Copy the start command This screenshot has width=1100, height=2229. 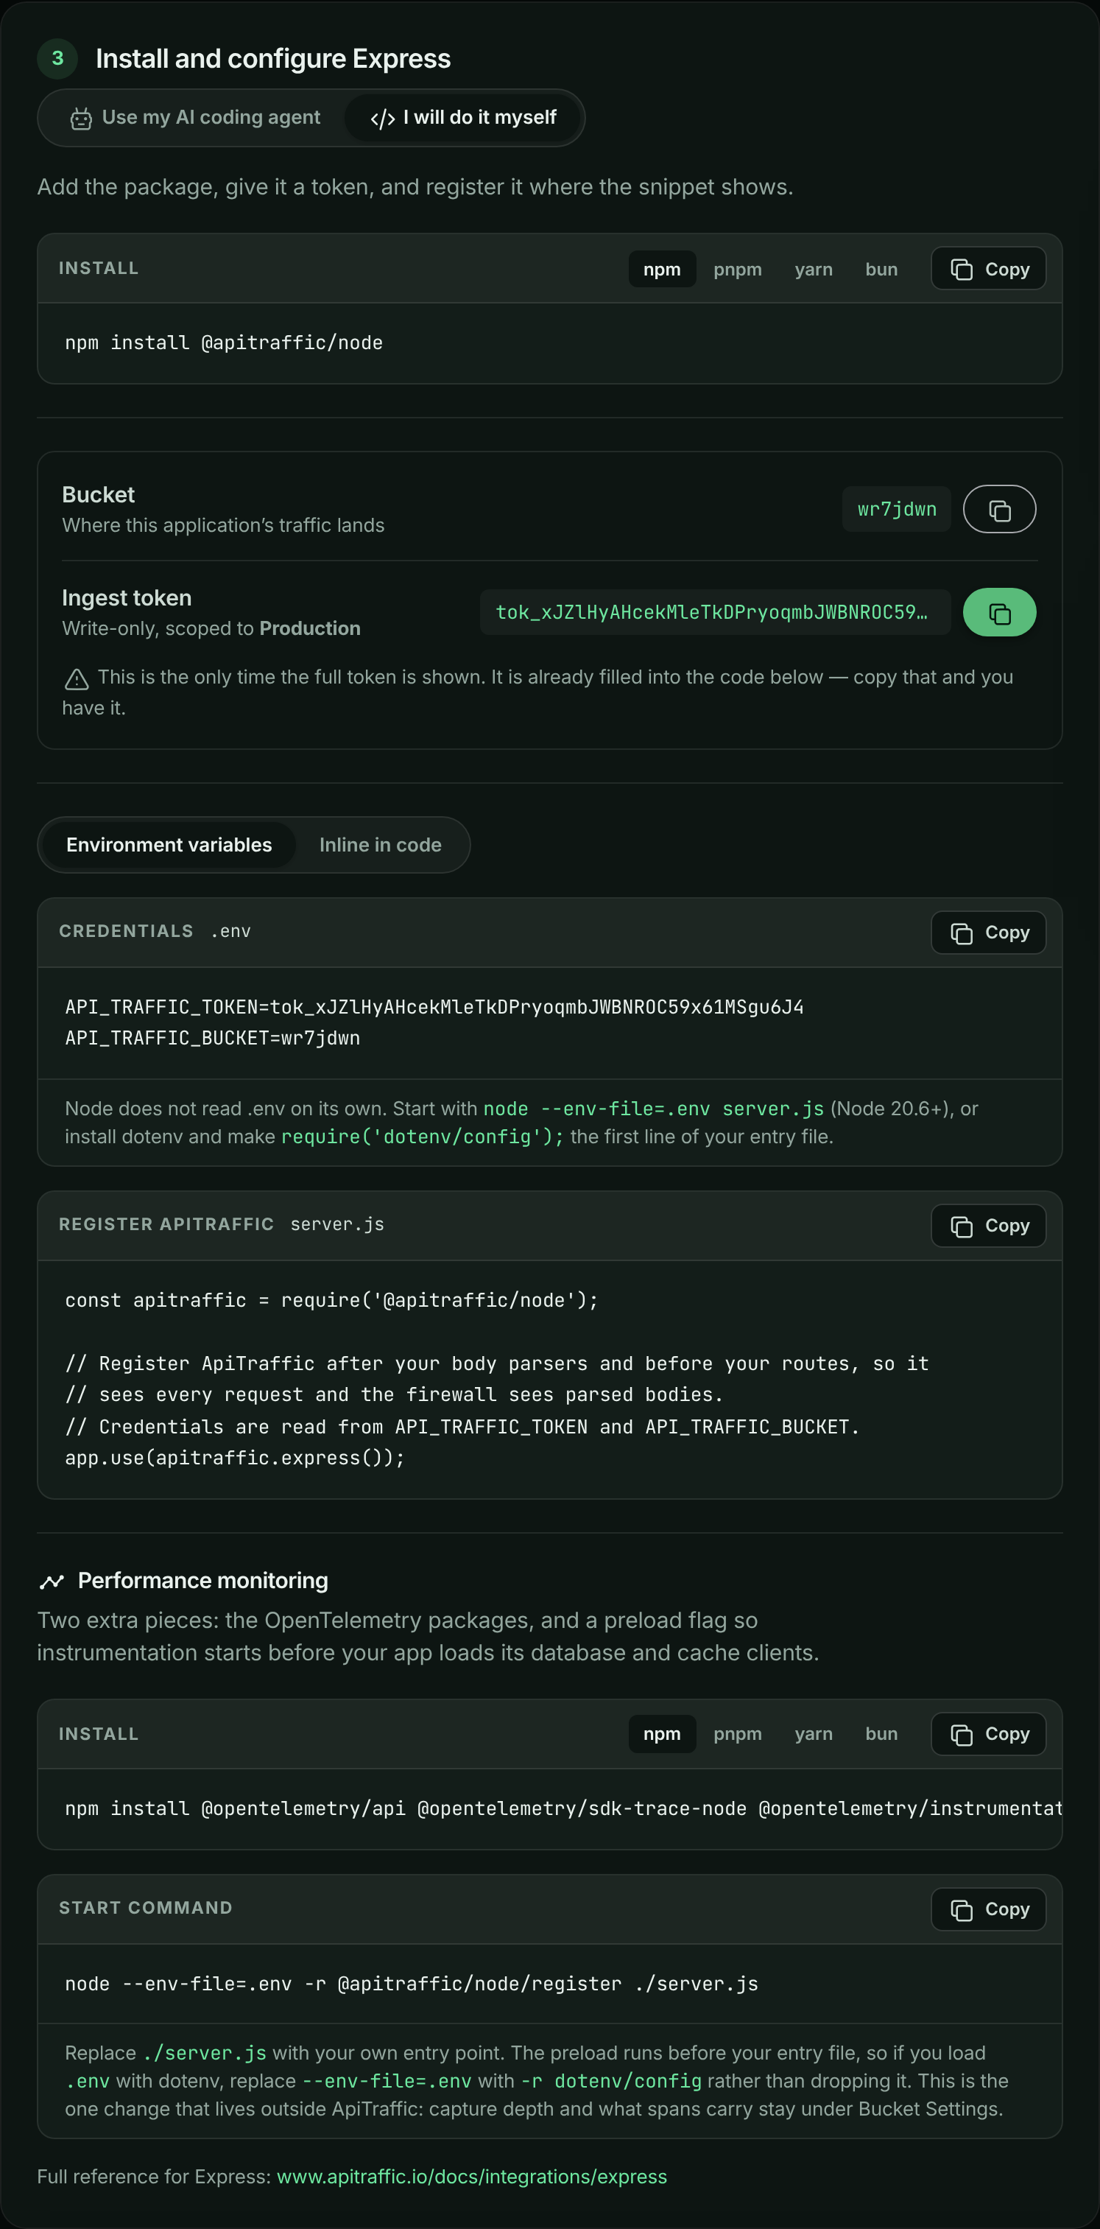pyautogui.click(x=988, y=1910)
